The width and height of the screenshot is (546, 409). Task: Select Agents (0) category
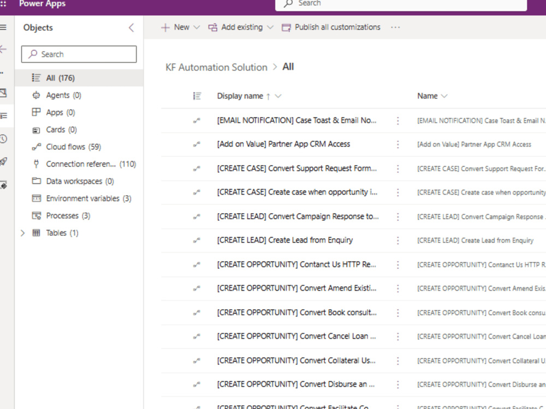tap(79, 95)
